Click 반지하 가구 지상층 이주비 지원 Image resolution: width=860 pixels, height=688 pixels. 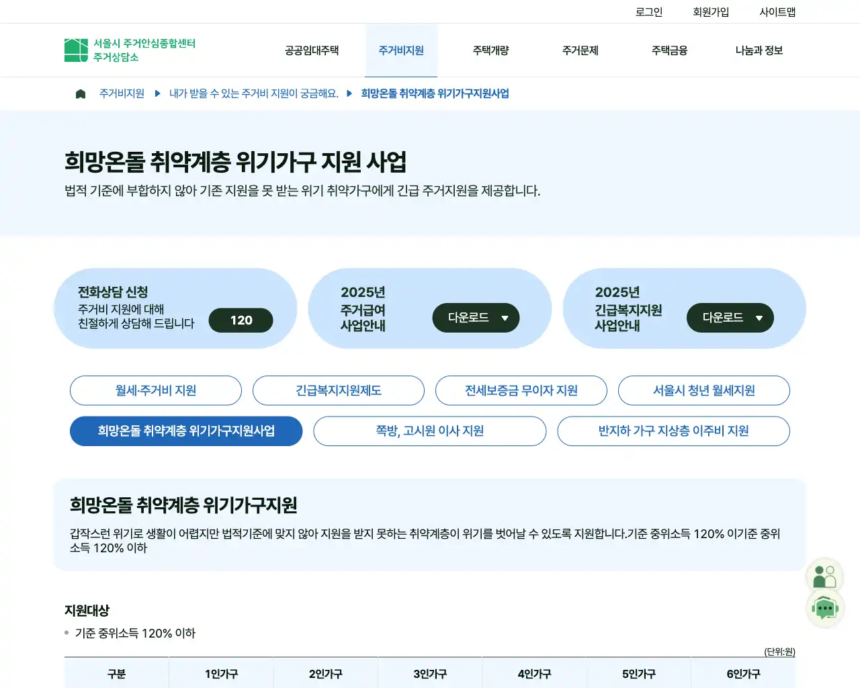(x=673, y=431)
